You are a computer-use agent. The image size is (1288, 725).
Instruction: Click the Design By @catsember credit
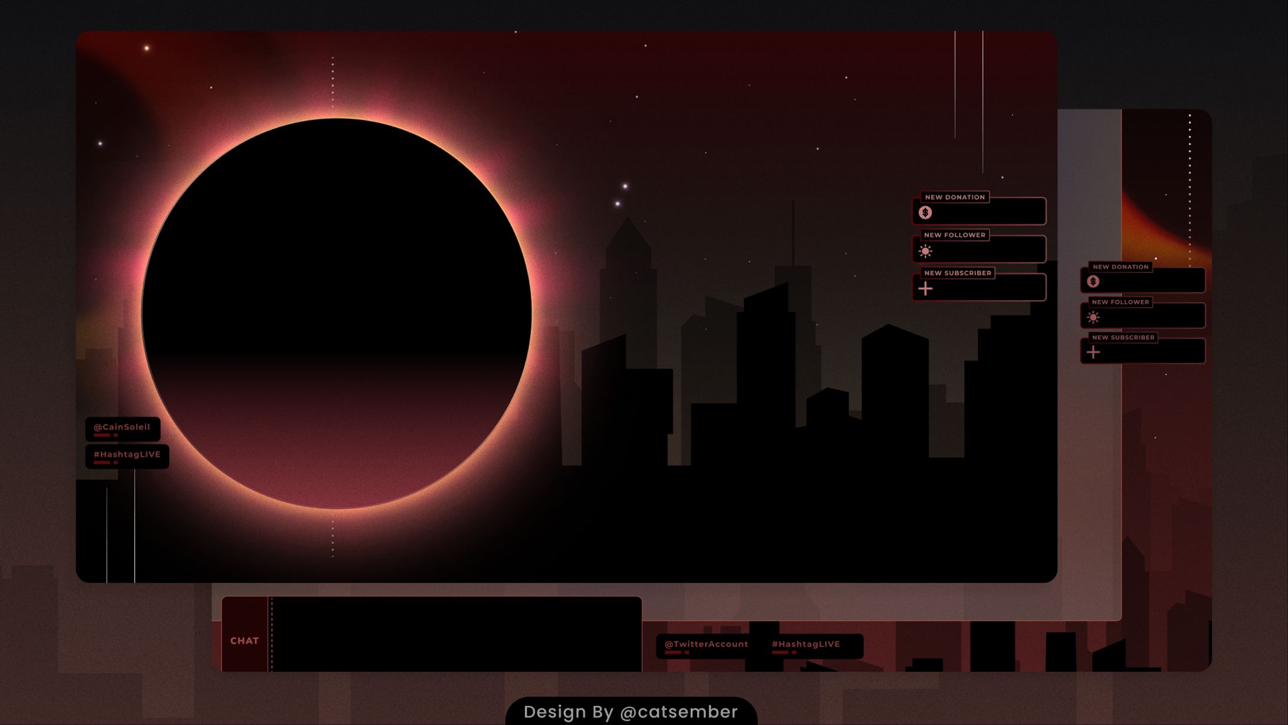pyautogui.click(x=630, y=712)
